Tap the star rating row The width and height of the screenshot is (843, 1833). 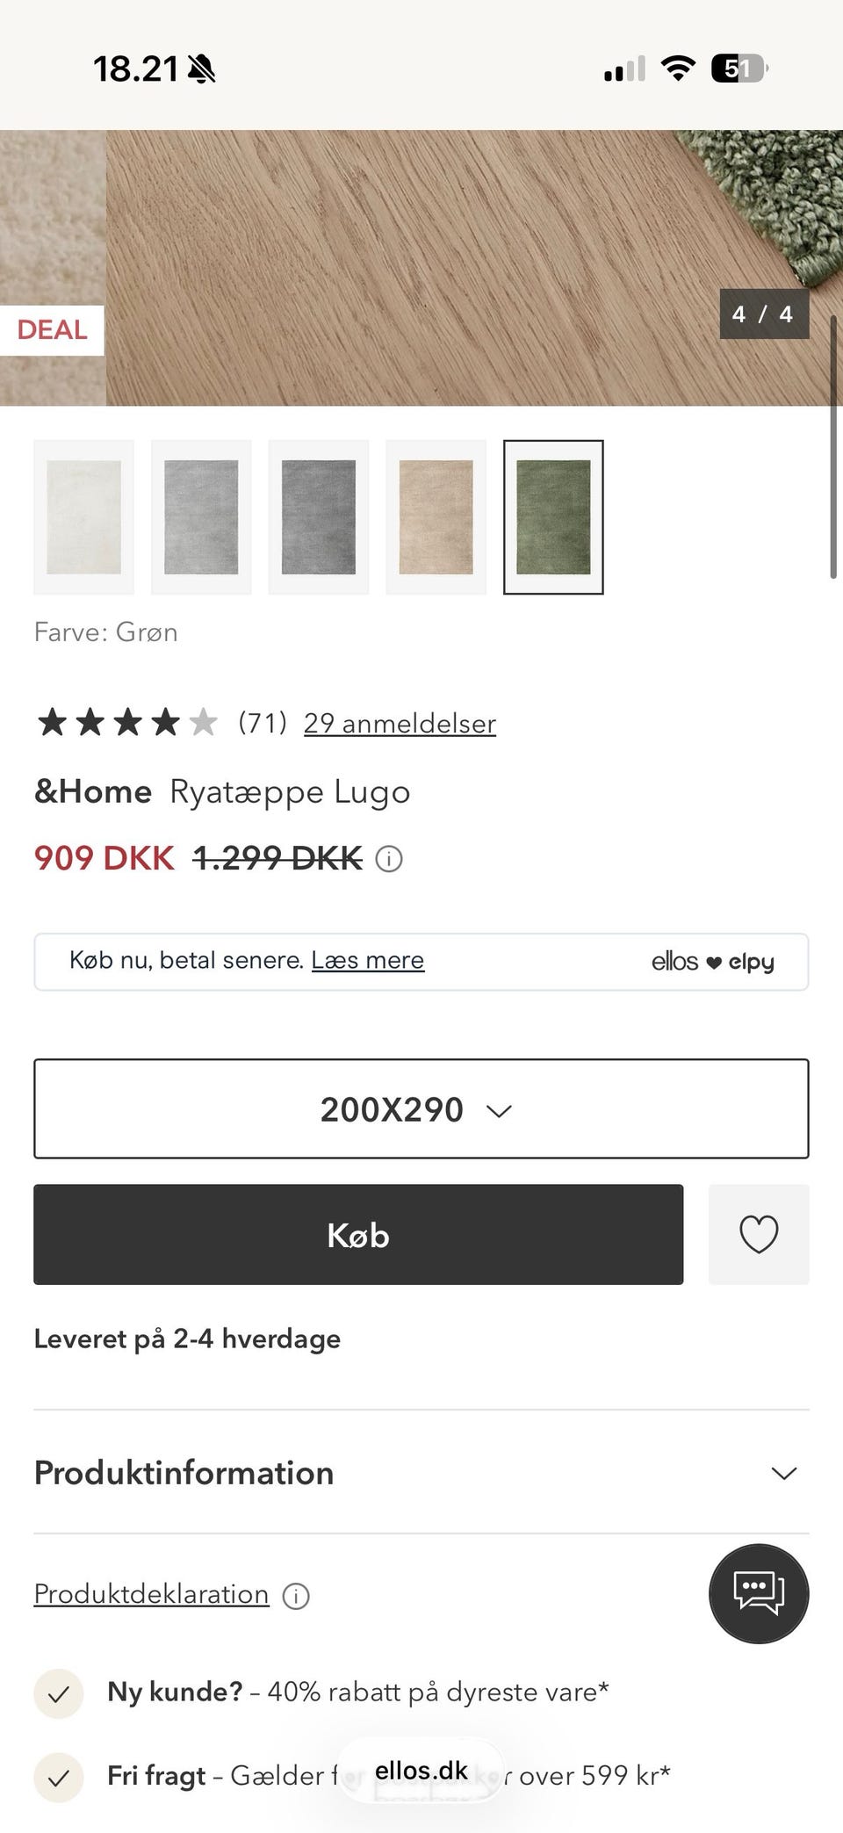pos(127,723)
